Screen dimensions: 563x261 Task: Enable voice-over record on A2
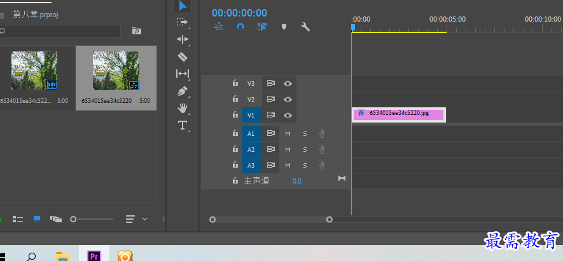pos(322,149)
